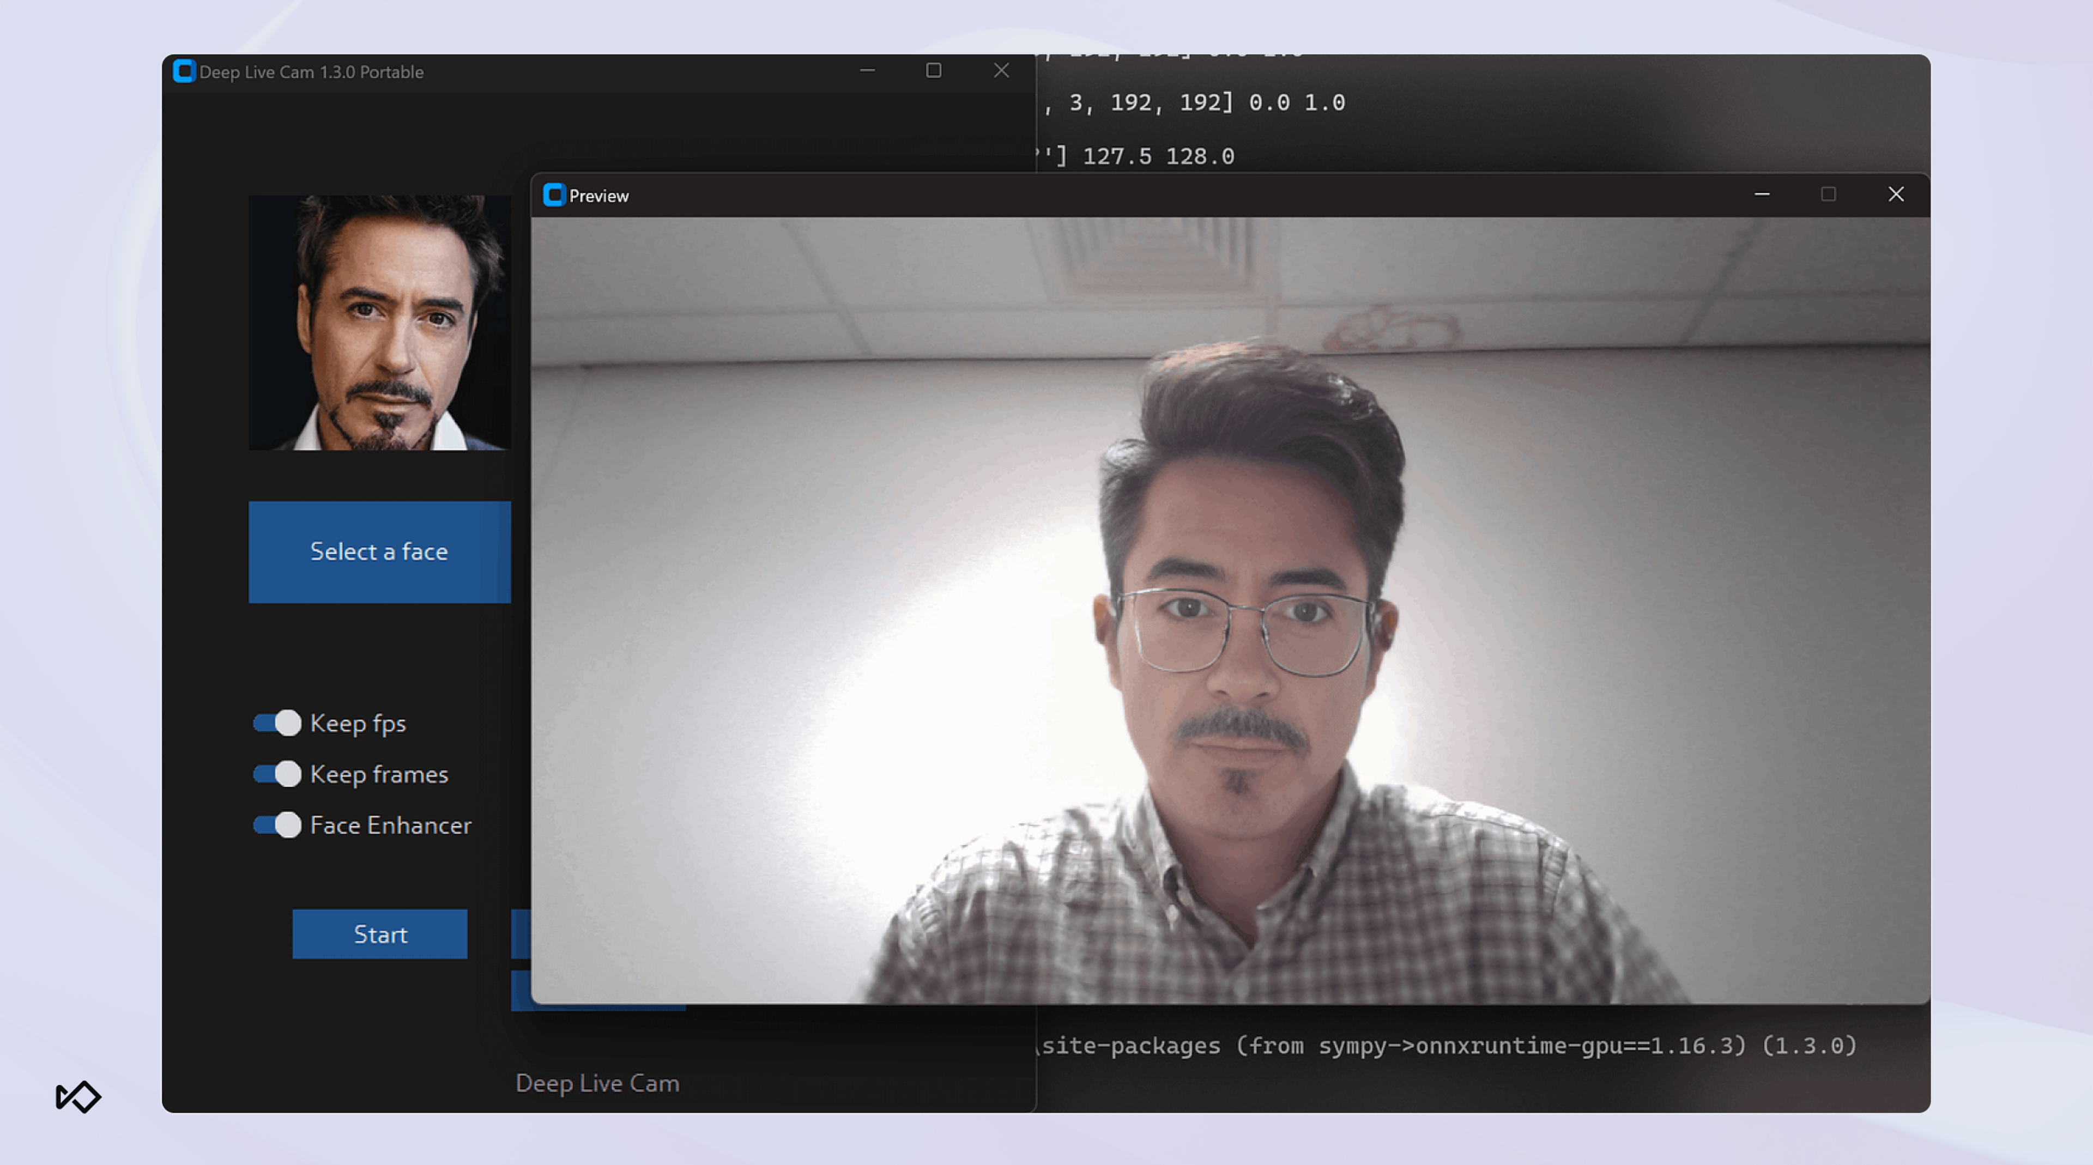Toggle the Keep frames switch
Viewport: 2093px width, 1165px height.
coord(277,774)
